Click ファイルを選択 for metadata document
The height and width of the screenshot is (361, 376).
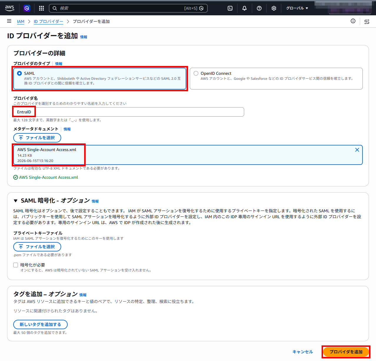click(37, 138)
